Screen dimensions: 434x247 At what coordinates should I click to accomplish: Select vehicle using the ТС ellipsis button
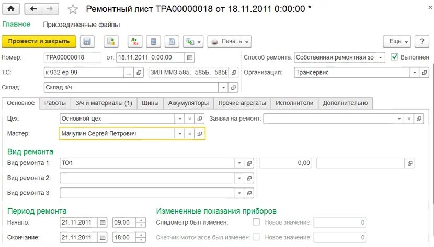[x=129, y=73]
